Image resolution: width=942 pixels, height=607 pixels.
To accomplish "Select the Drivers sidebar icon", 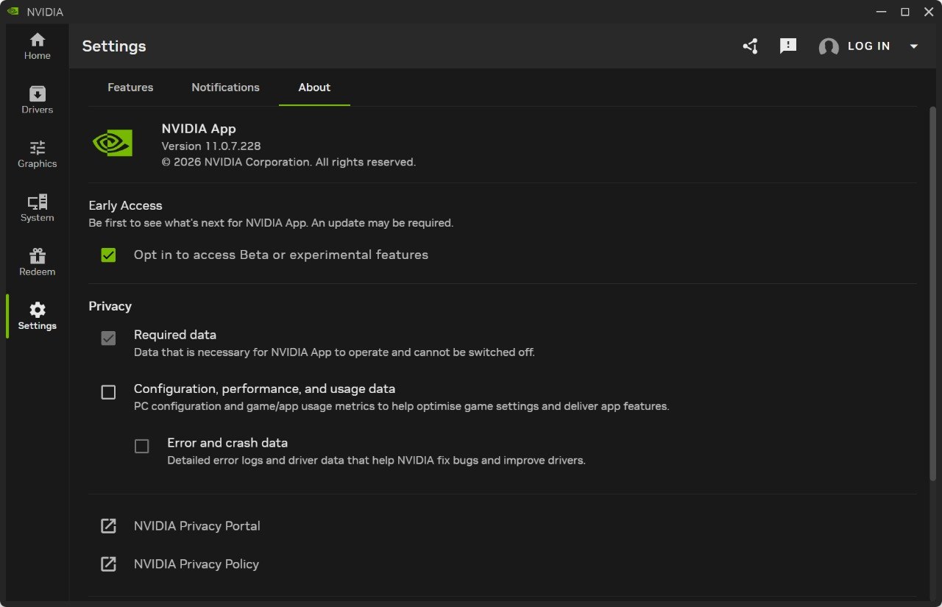I will (37, 99).
